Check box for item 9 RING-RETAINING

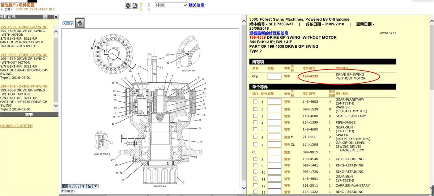point(255,166)
